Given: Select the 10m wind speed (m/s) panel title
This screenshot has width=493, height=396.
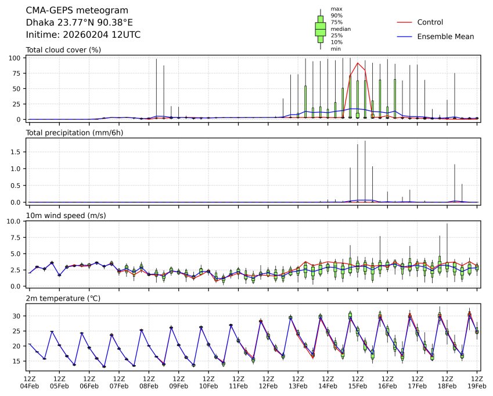Looking at the screenshot, I should (66, 216).
